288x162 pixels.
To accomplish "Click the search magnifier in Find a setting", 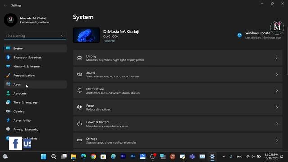I will [x=62, y=36].
